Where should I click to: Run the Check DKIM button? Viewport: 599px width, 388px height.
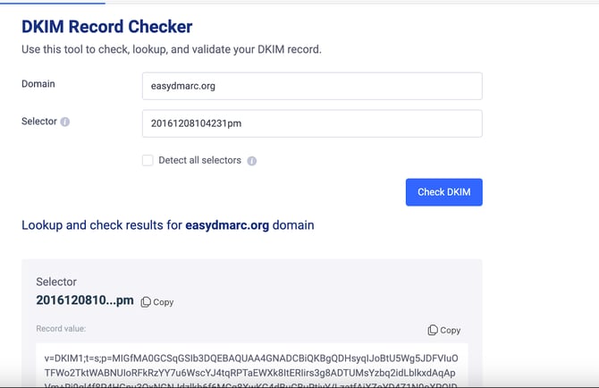coord(444,192)
